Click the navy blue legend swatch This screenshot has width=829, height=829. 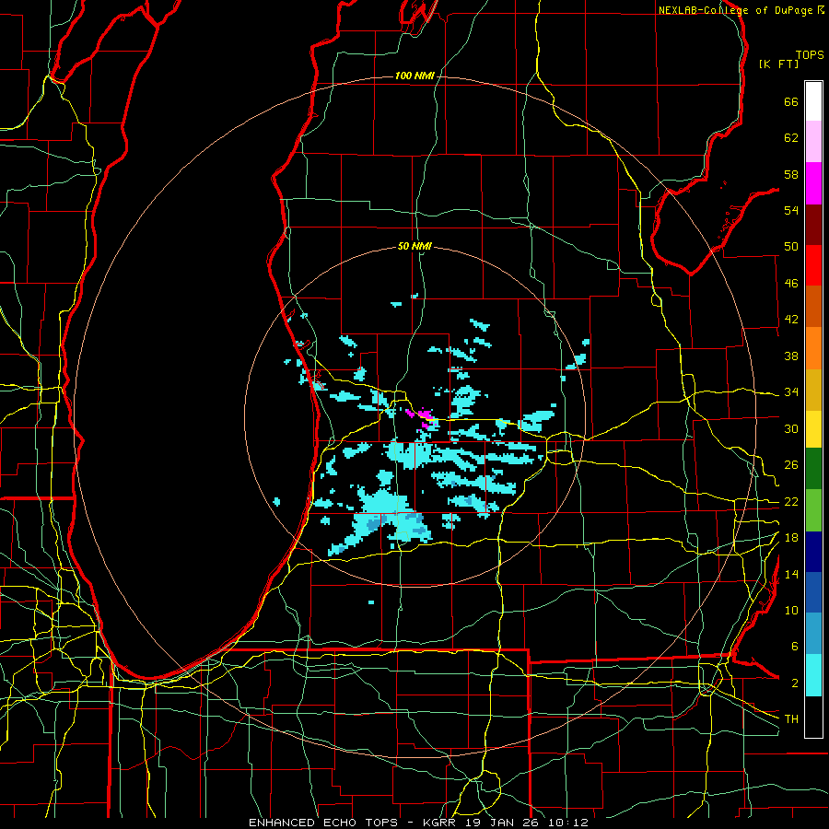pyautogui.click(x=813, y=552)
